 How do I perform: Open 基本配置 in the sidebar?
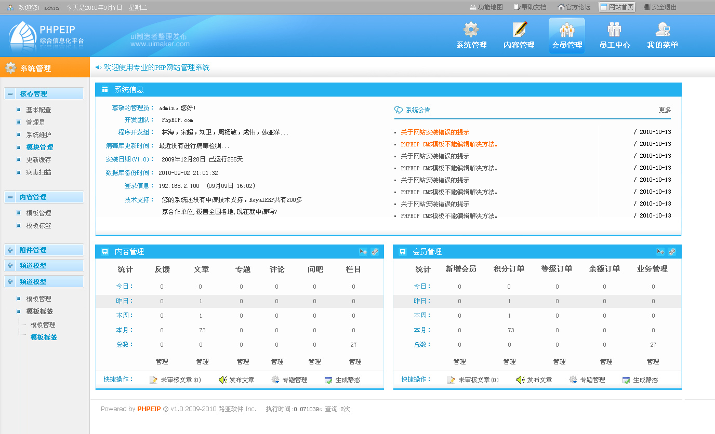(38, 110)
